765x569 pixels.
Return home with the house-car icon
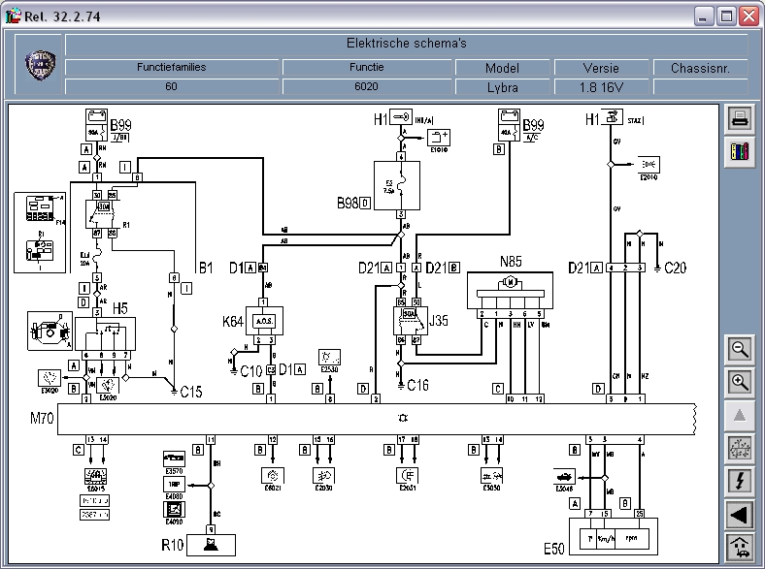click(739, 547)
